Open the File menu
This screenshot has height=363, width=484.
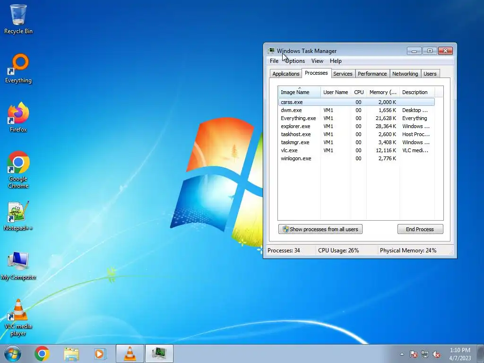tap(274, 61)
